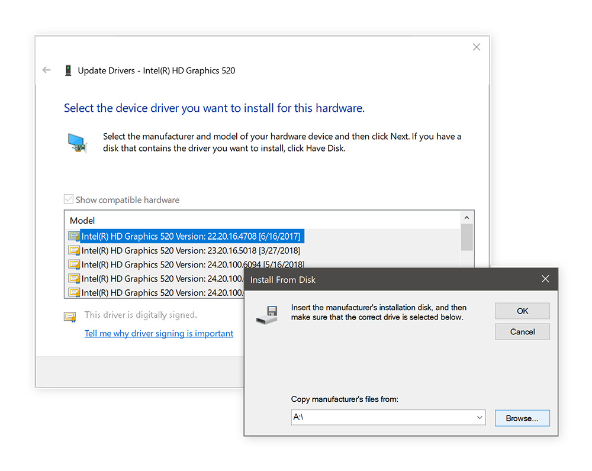Close the Install From Disk dialog
This screenshot has height=471, width=592.
tap(545, 279)
